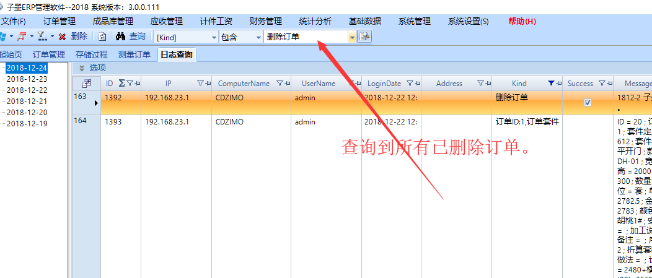
Task: Open the 财务管理 menu
Action: [265, 21]
